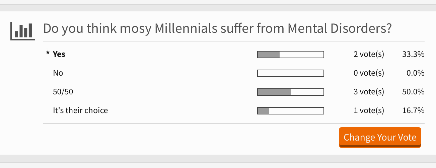Click the 33.3% percentage label
Screen dimensions: 436x168
413,54
